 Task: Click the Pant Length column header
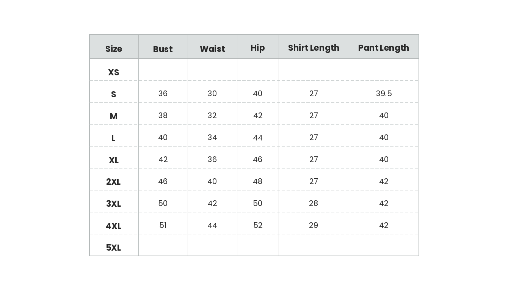(383, 48)
